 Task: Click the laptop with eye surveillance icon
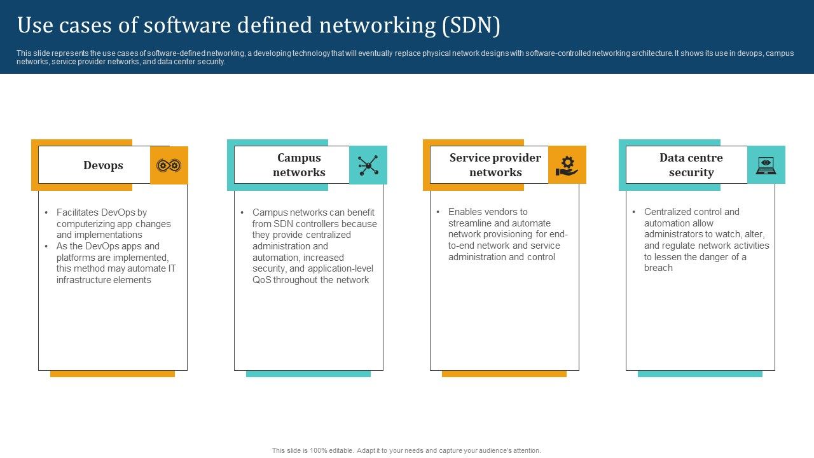(766, 164)
